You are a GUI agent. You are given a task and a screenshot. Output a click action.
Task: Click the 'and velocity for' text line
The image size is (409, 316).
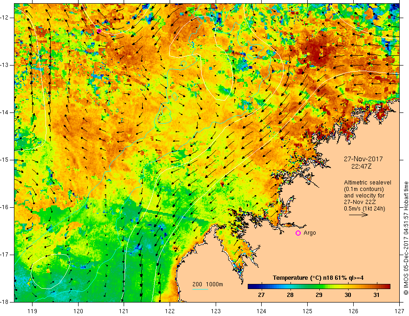pyautogui.click(x=364, y=196)
